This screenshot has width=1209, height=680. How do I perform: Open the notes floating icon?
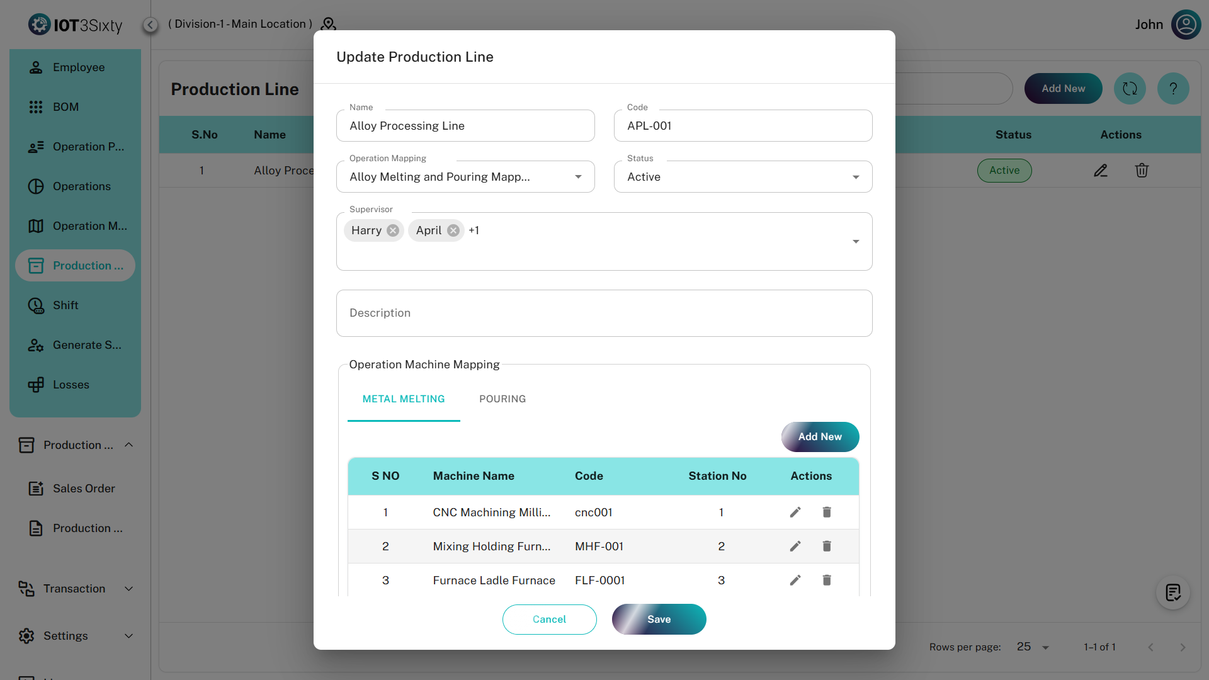[1172, 592]
